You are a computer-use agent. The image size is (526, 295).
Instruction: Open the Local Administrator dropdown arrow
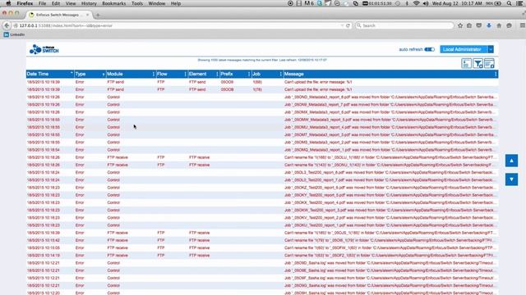pos(491,49)
